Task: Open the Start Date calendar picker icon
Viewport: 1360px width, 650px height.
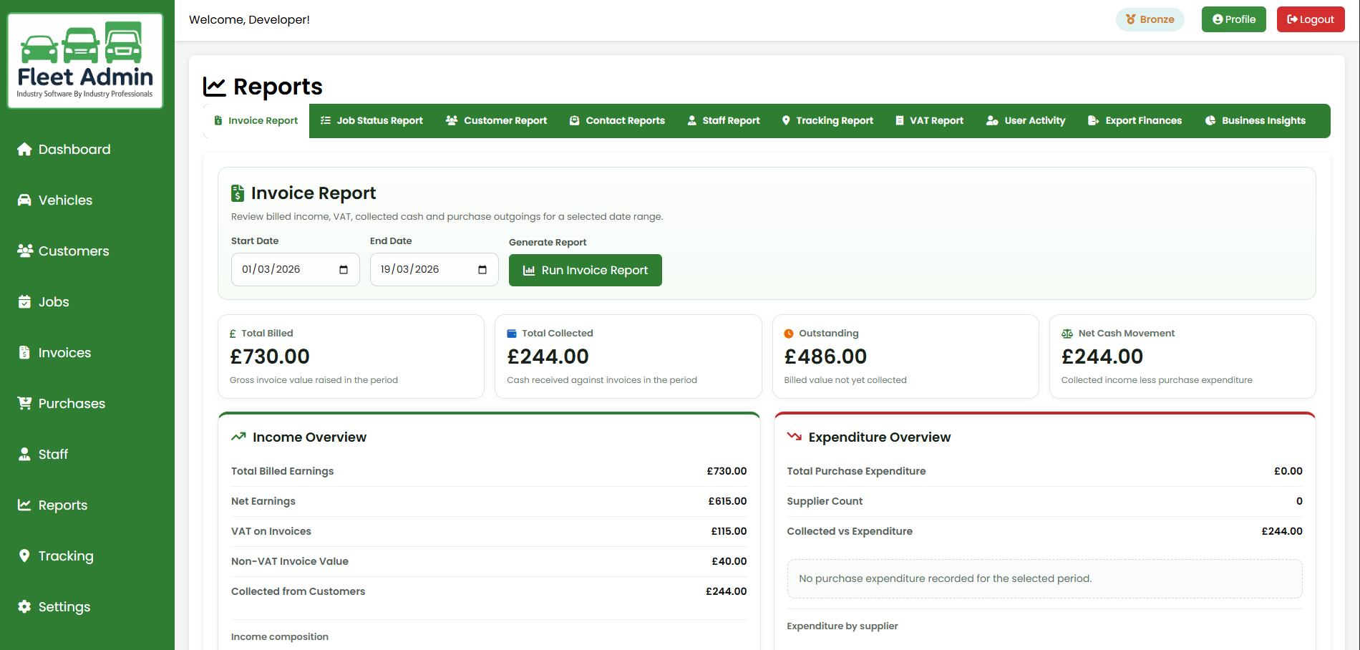Action: [344, 270]
